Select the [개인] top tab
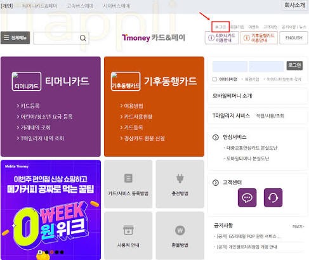 point(7,6)
